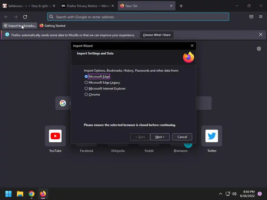The width and height of the screenshot is (267, 200).
Task: Click the Next button in Import Wizard
Action: [x=160, y=137]
